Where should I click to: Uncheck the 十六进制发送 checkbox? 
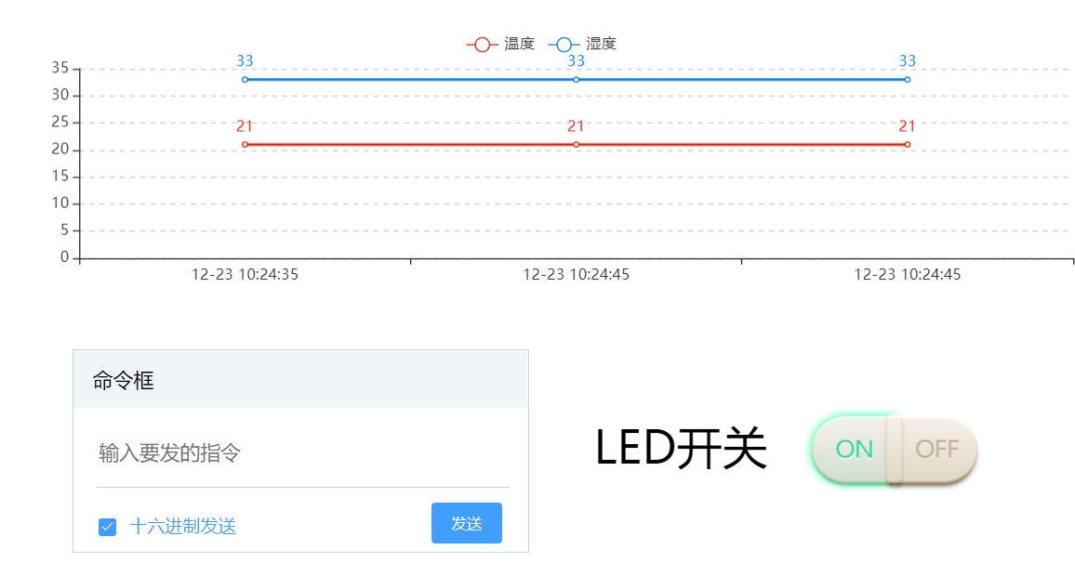click(x=107, y=527)
